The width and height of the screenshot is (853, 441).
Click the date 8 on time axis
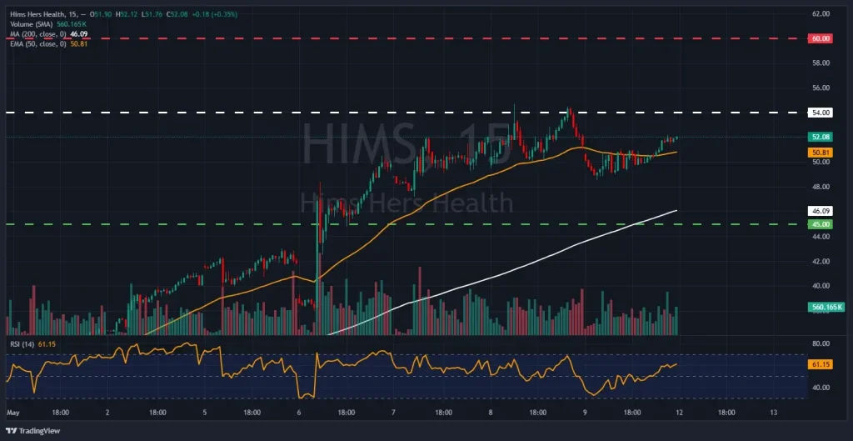[490, 413]
